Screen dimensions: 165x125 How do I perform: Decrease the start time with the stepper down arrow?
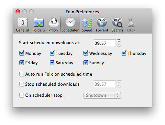pyautogui.click(x=119, y=44)
